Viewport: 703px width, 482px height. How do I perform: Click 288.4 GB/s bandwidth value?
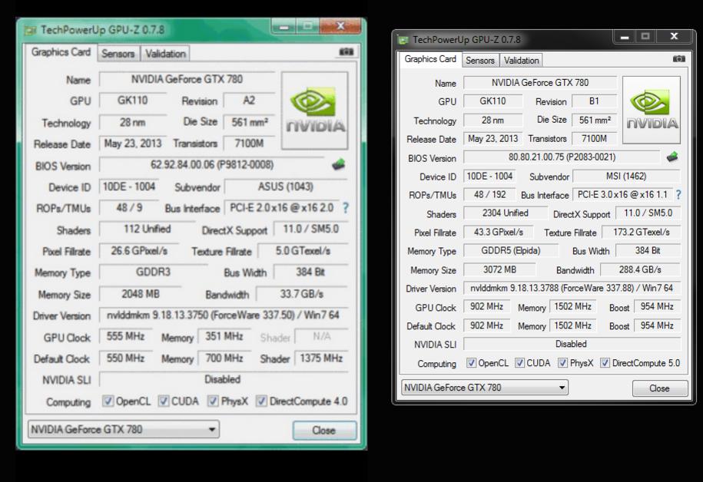(640, 269)
